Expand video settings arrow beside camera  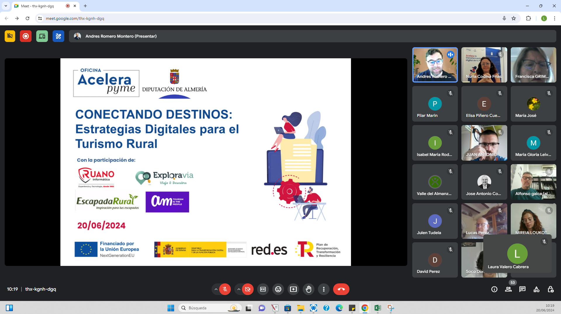pyautogui.click(x=239, y=289)
